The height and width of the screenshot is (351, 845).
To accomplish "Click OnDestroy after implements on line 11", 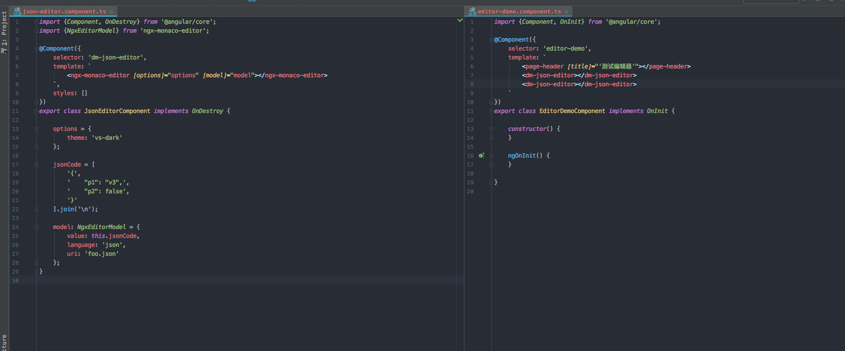I will coord(207,111).
